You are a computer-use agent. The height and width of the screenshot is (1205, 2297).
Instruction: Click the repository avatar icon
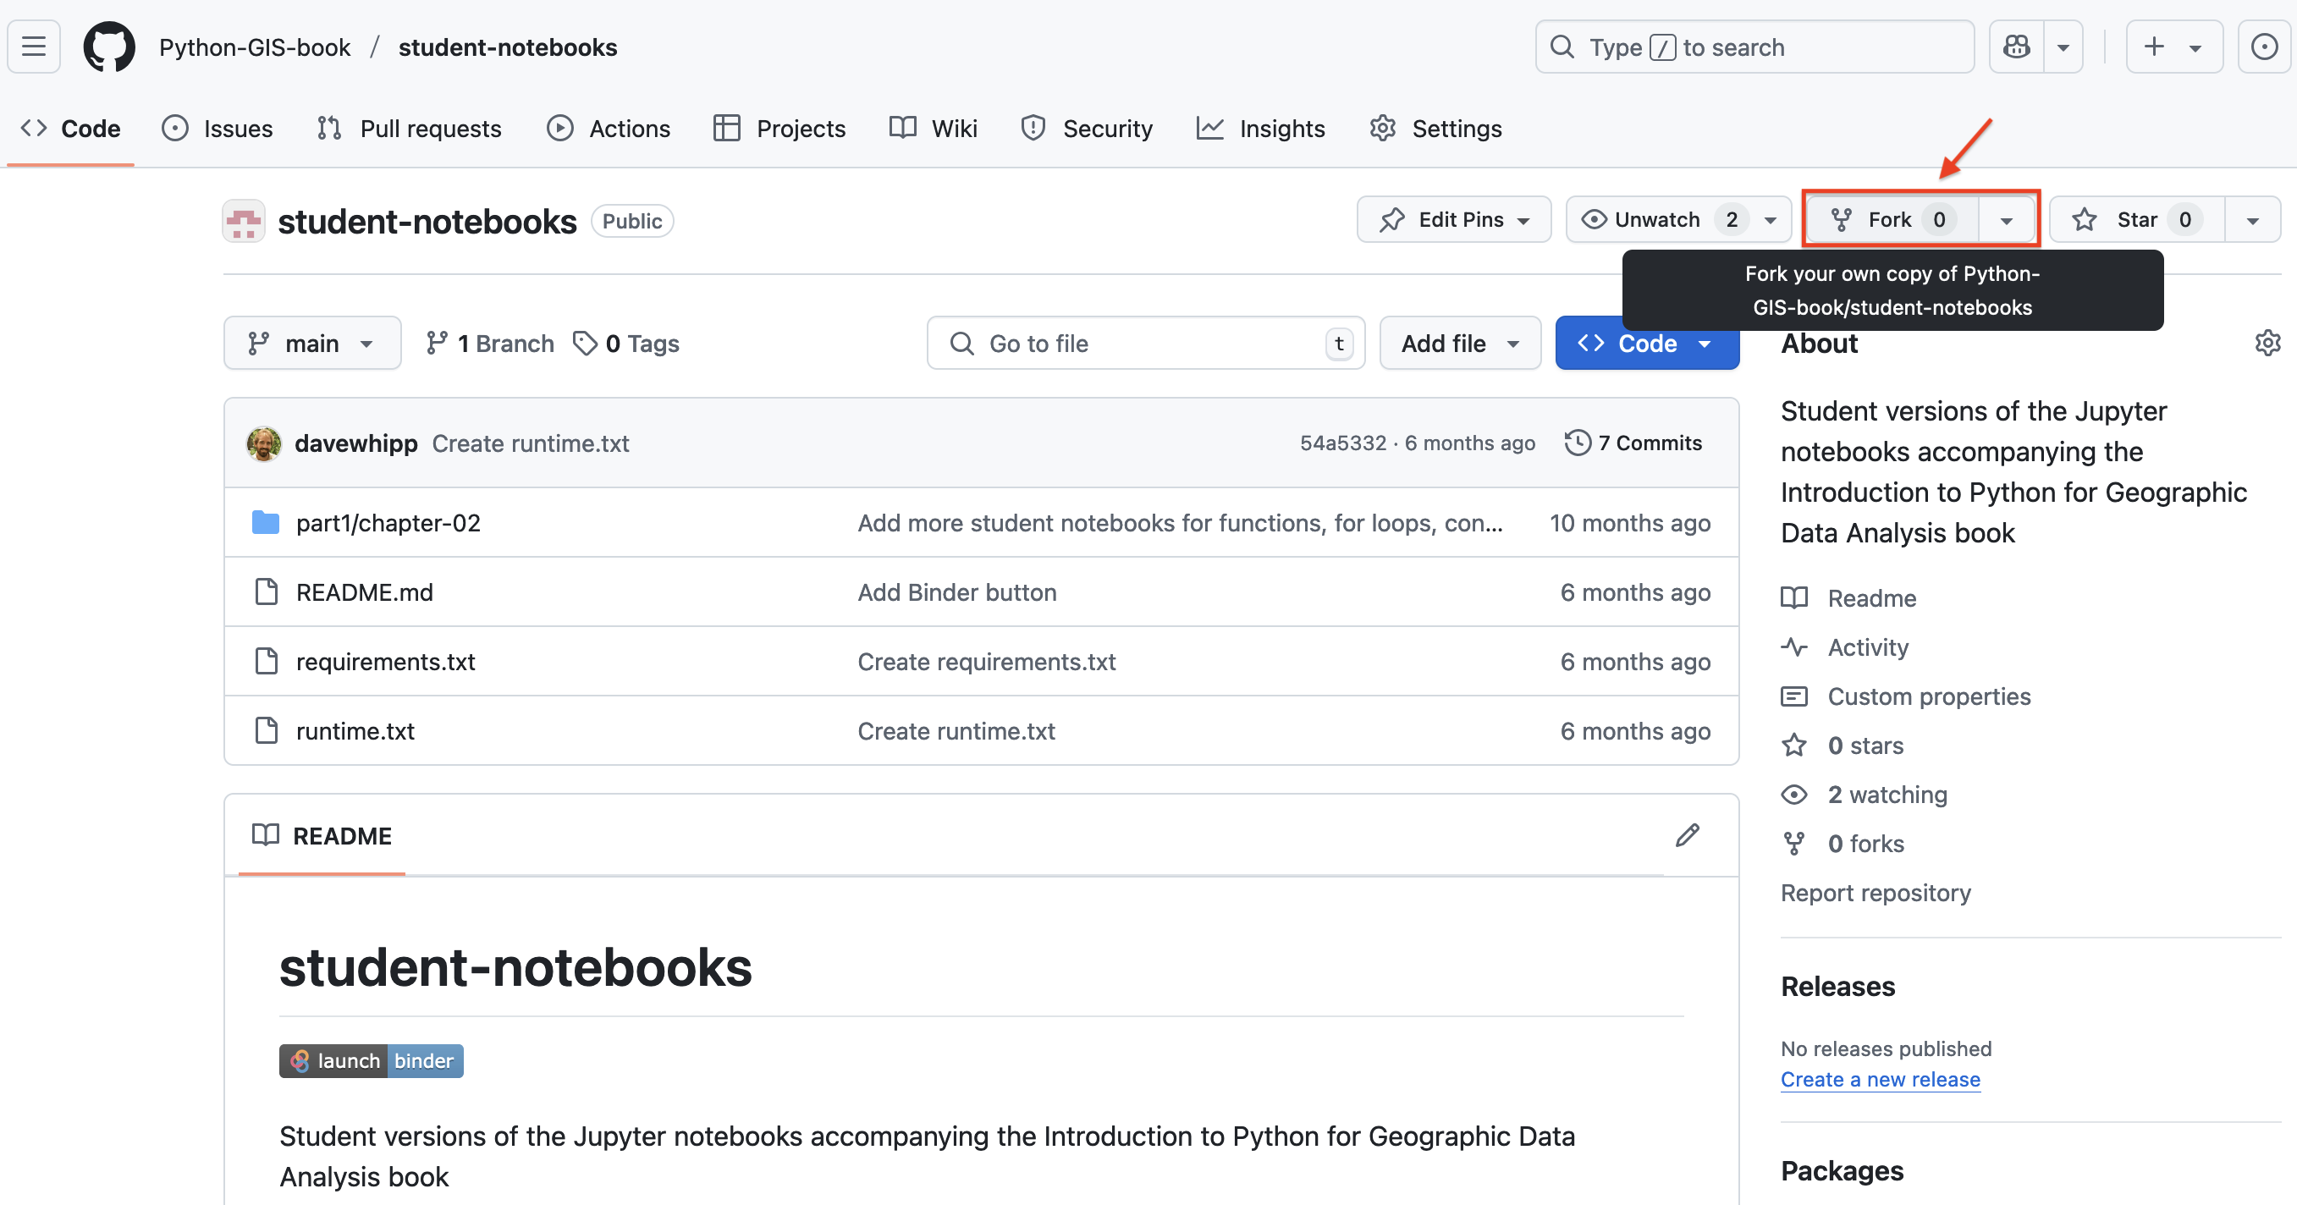(244, 221)
